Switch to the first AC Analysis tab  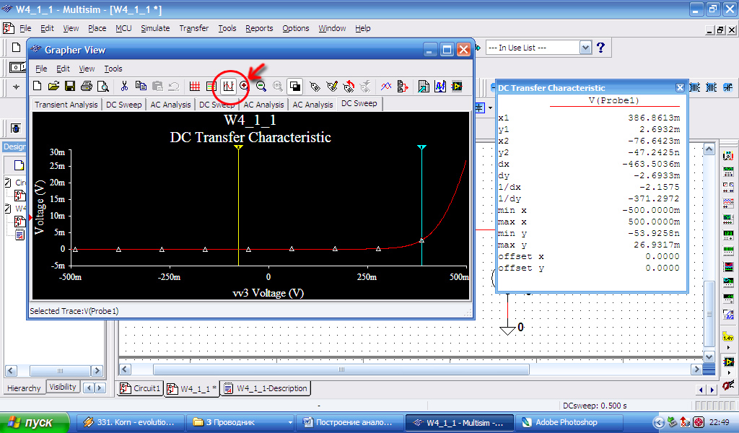[x=170, y=105]
